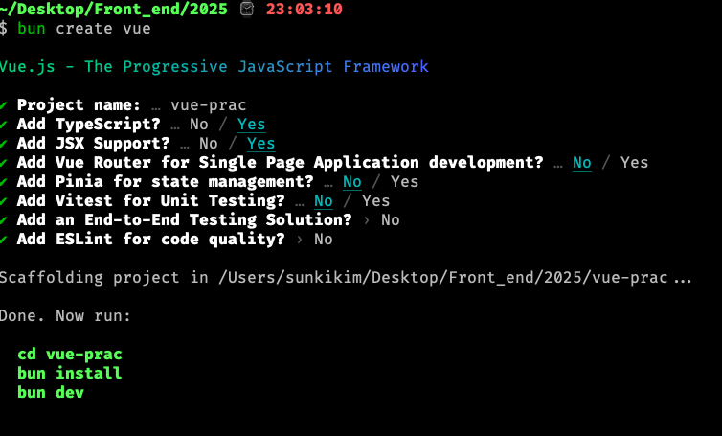Screen dimensions: 722x436
Task: Click underlined No for Vue Router question
Action: (x=582, y=163)
